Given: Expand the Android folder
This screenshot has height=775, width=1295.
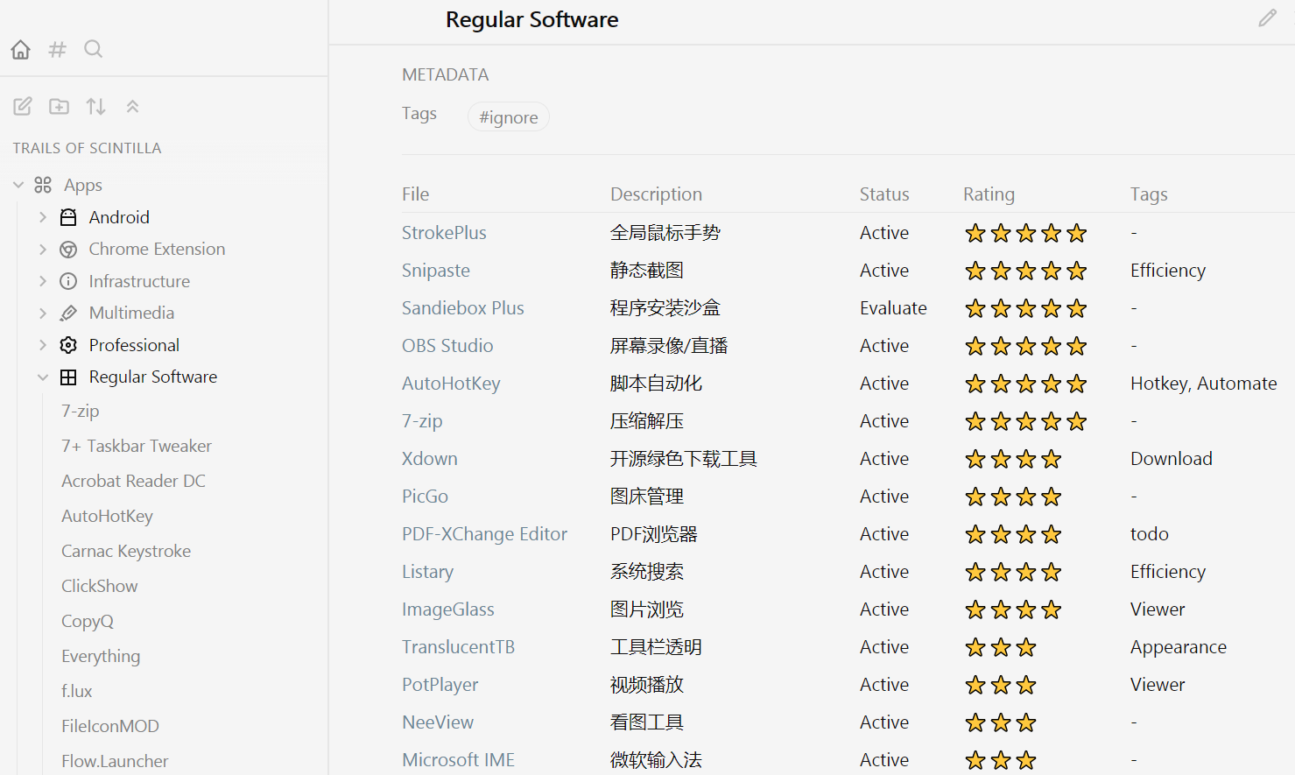Looking at the screenshot, I should click(x=43, y=217).
